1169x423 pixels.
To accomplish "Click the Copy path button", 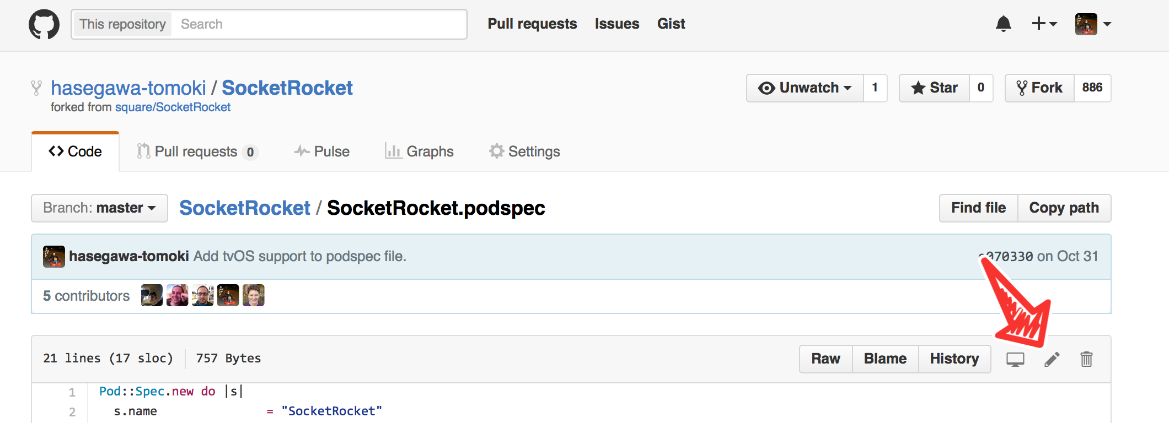I will (x=1064, y=208).
